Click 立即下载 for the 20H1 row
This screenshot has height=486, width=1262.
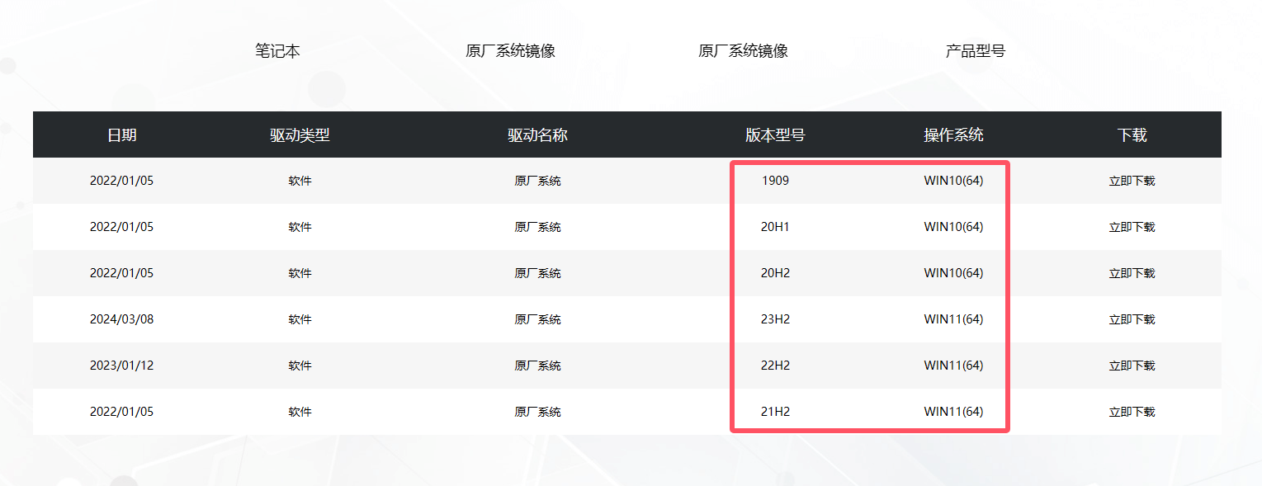click(x=1132, y=226)
